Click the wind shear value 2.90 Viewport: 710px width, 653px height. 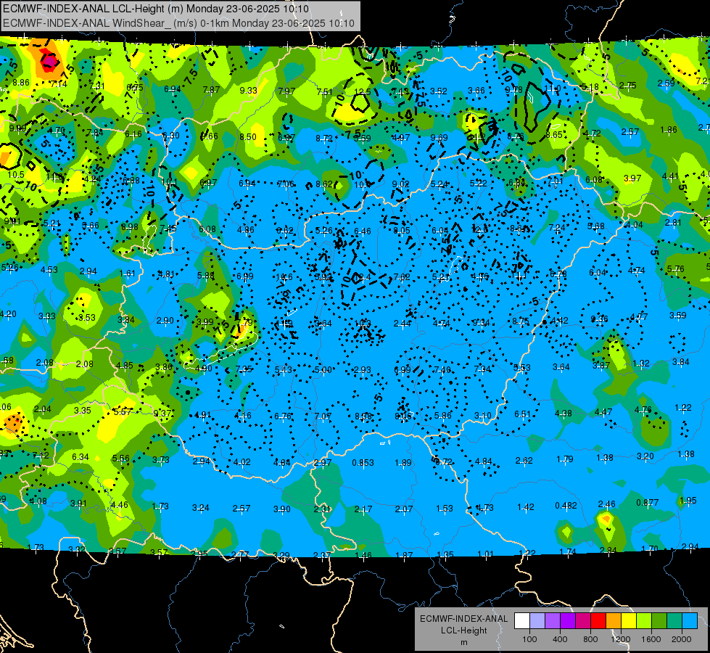(x=165, y=321)
